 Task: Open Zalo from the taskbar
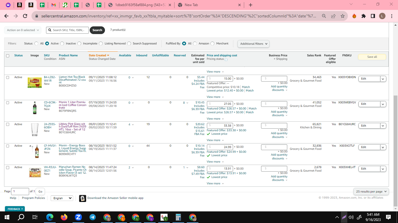pyautogui.click(x=78, y=217)
